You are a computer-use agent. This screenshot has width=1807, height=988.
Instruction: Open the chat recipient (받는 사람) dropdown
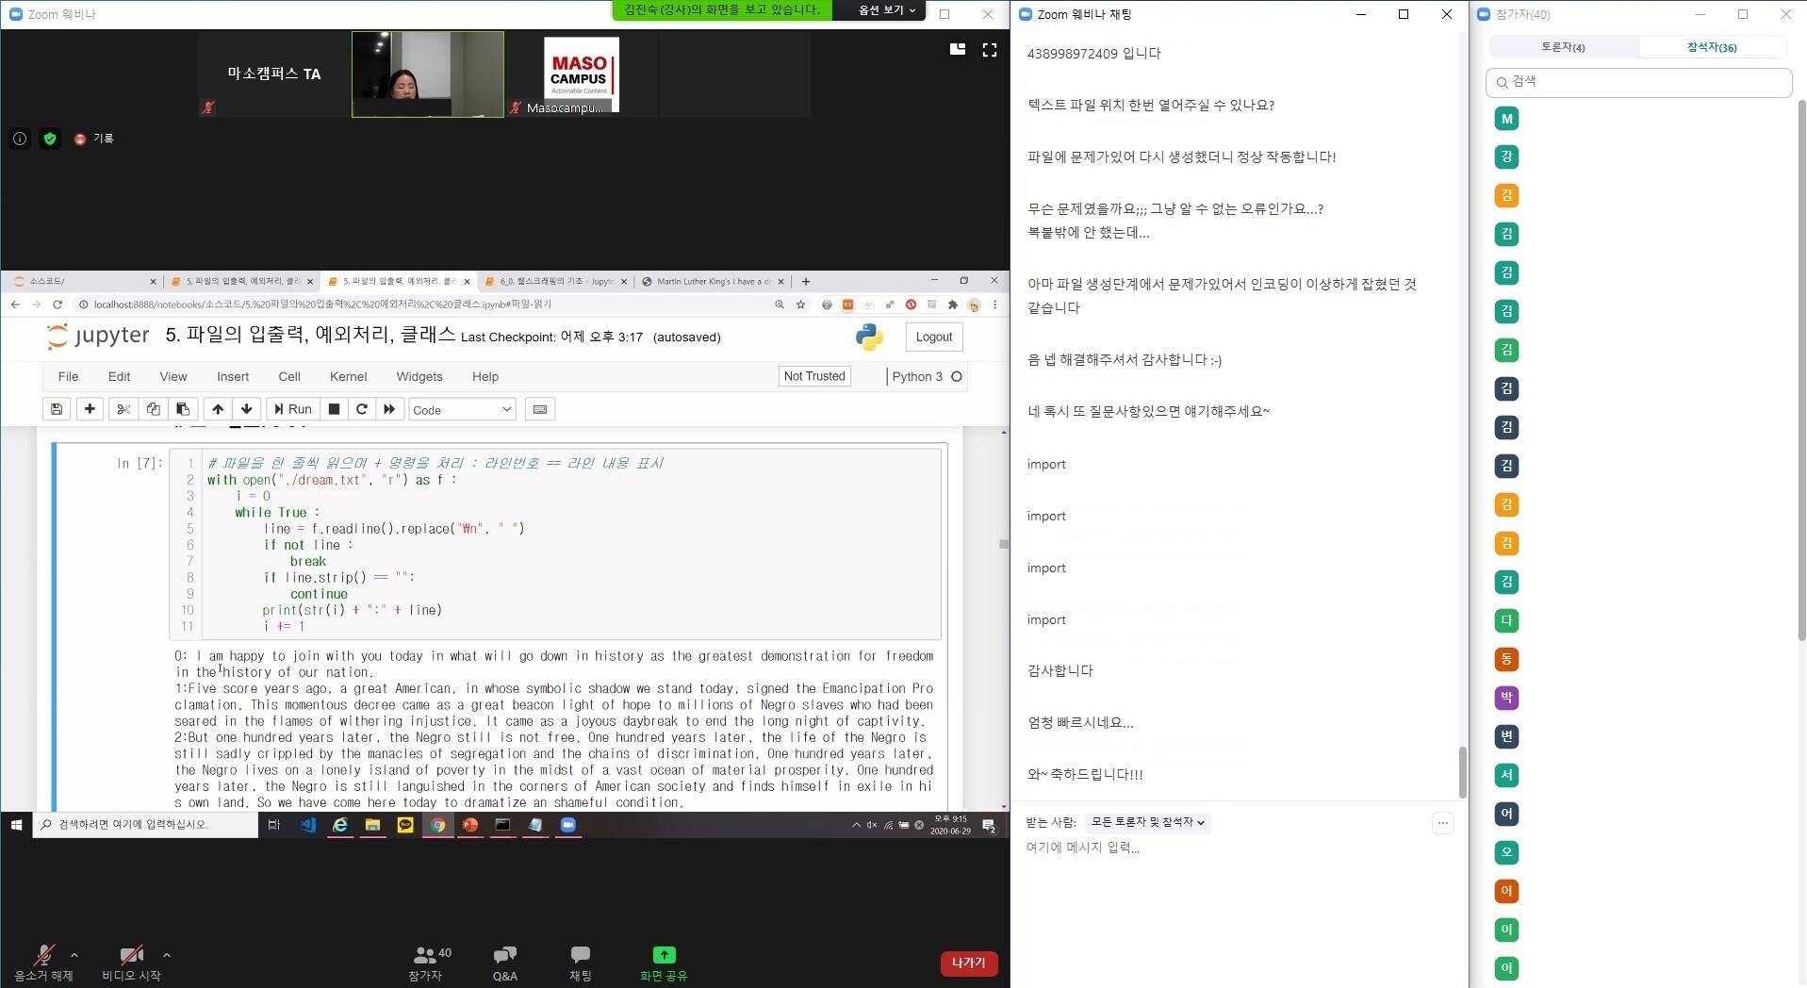pos(1147,822)
